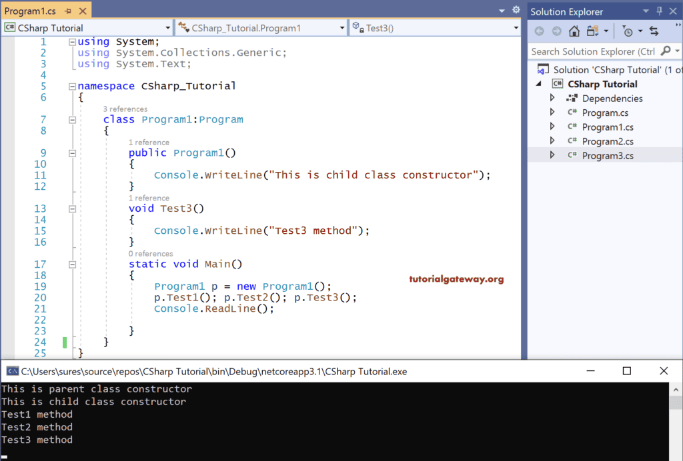Close the Solution Explorer panel

tap(674, 11)
